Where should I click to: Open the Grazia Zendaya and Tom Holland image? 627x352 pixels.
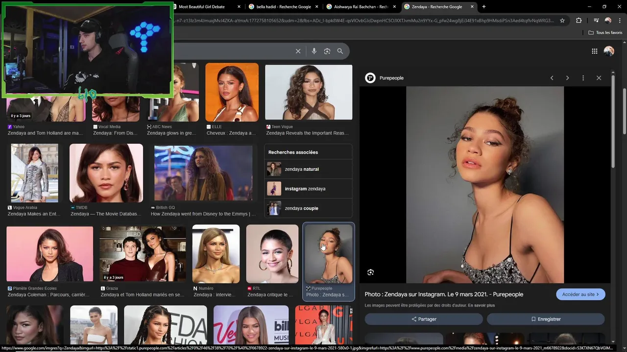click(143, 254)
